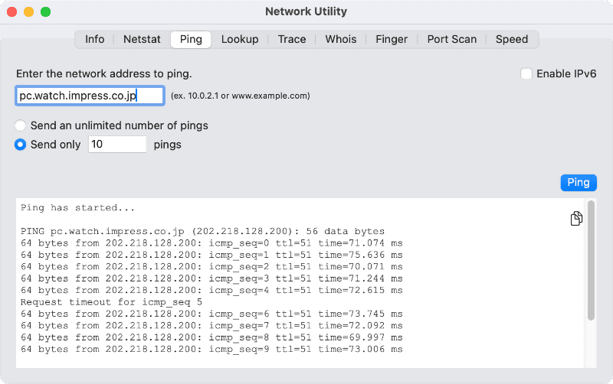
Task: Click the output pane scrollbar
Action: (591, 260)
